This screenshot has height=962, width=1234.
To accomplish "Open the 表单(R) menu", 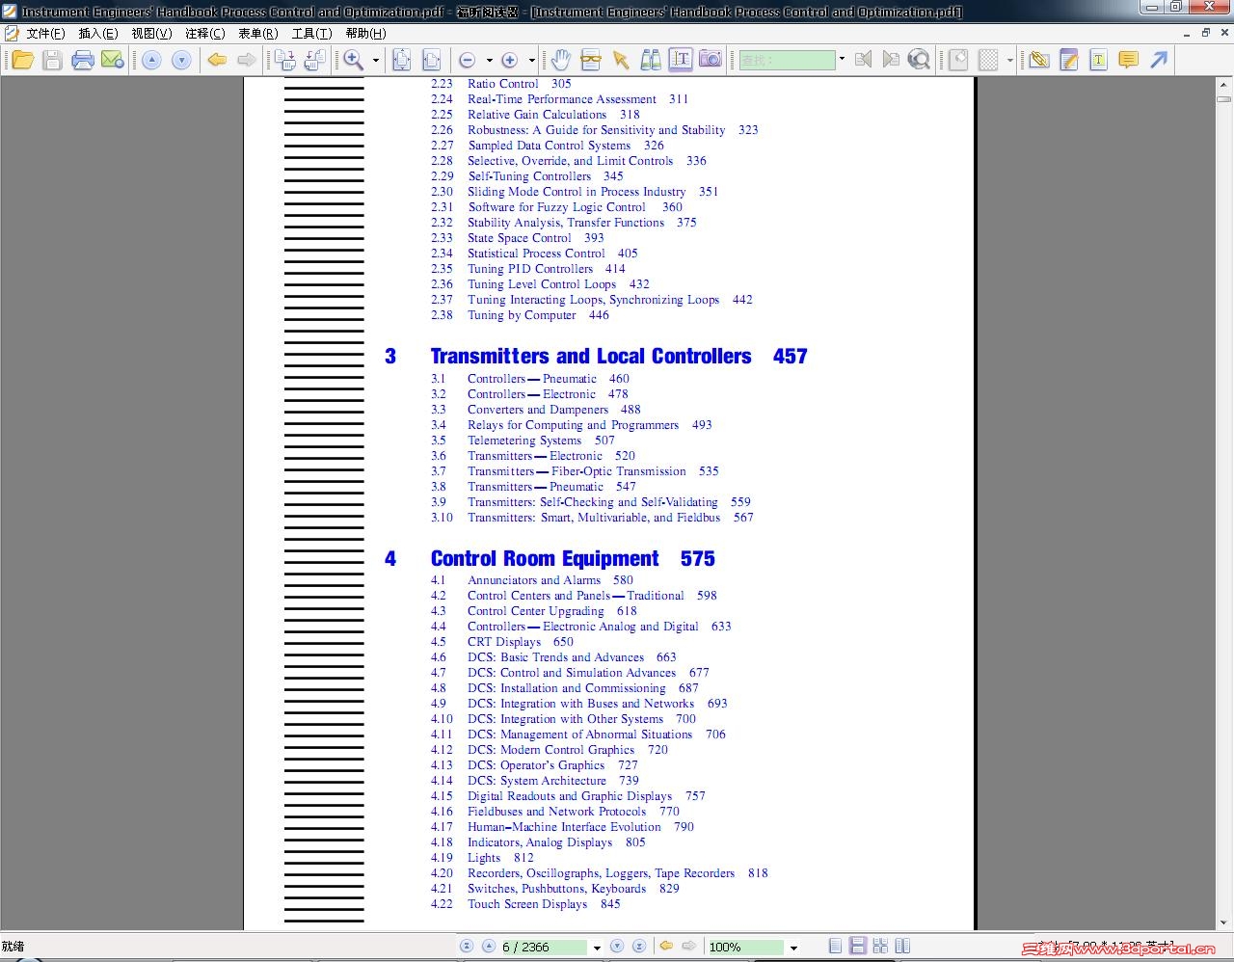I will [257, 33].
